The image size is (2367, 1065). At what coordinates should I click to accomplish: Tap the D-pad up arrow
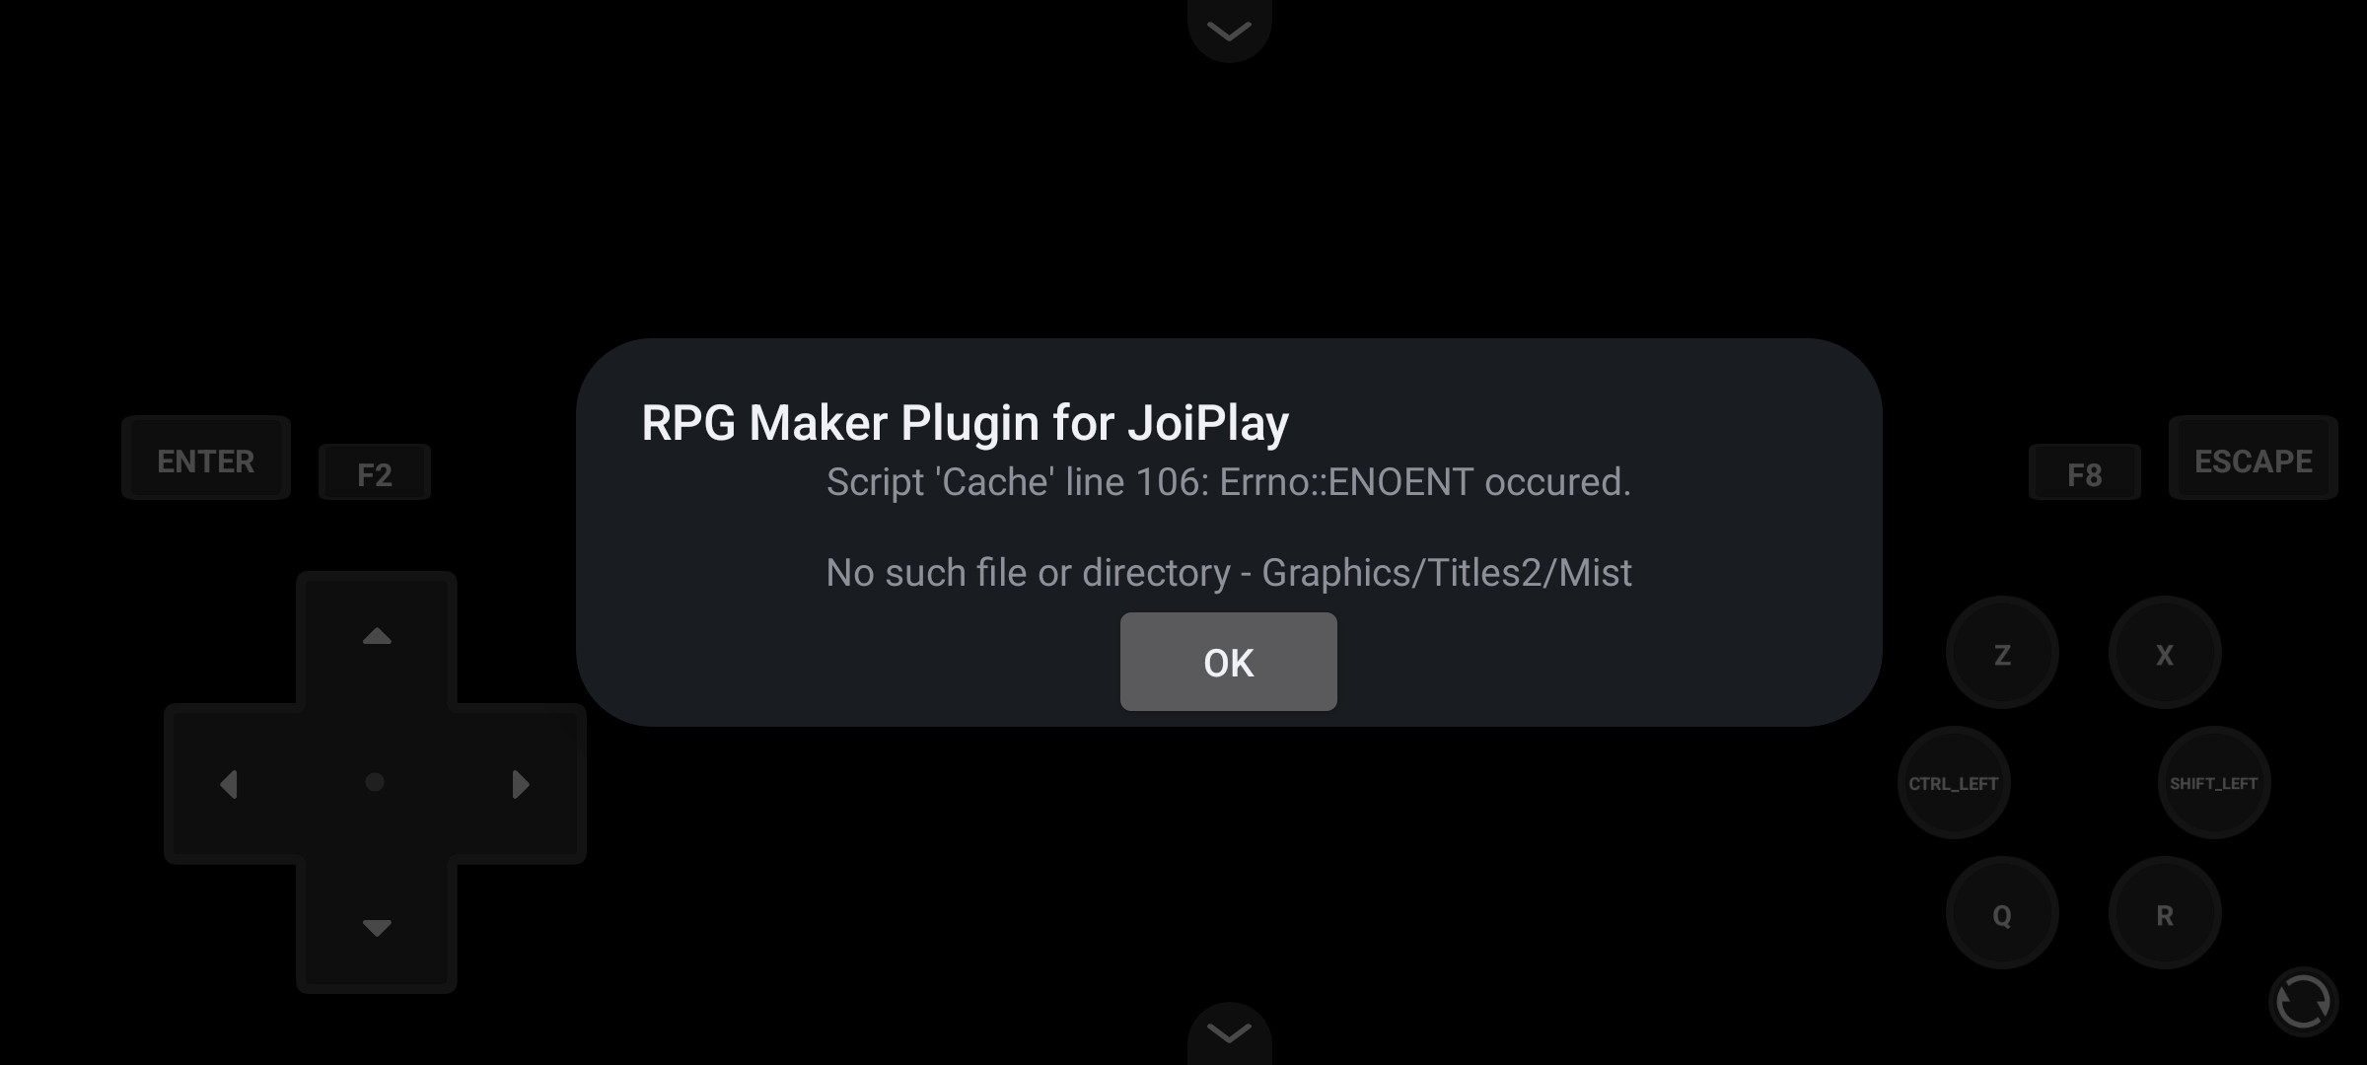coord(377,637)
